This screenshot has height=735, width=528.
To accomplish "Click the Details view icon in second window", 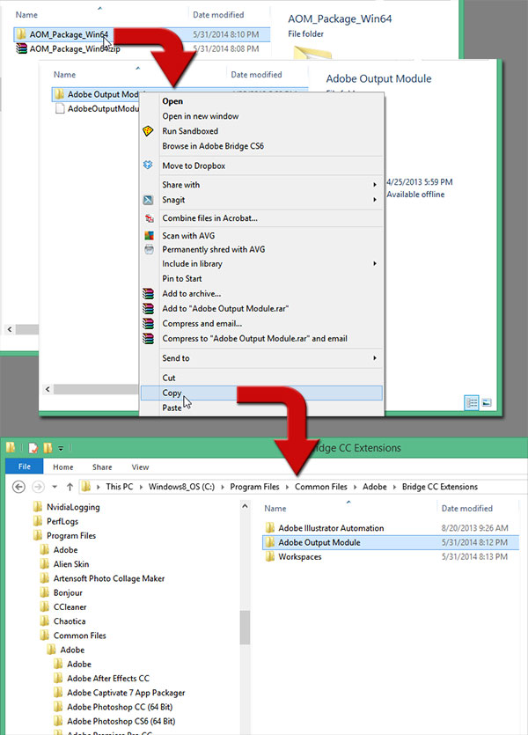I will [472, 402].
